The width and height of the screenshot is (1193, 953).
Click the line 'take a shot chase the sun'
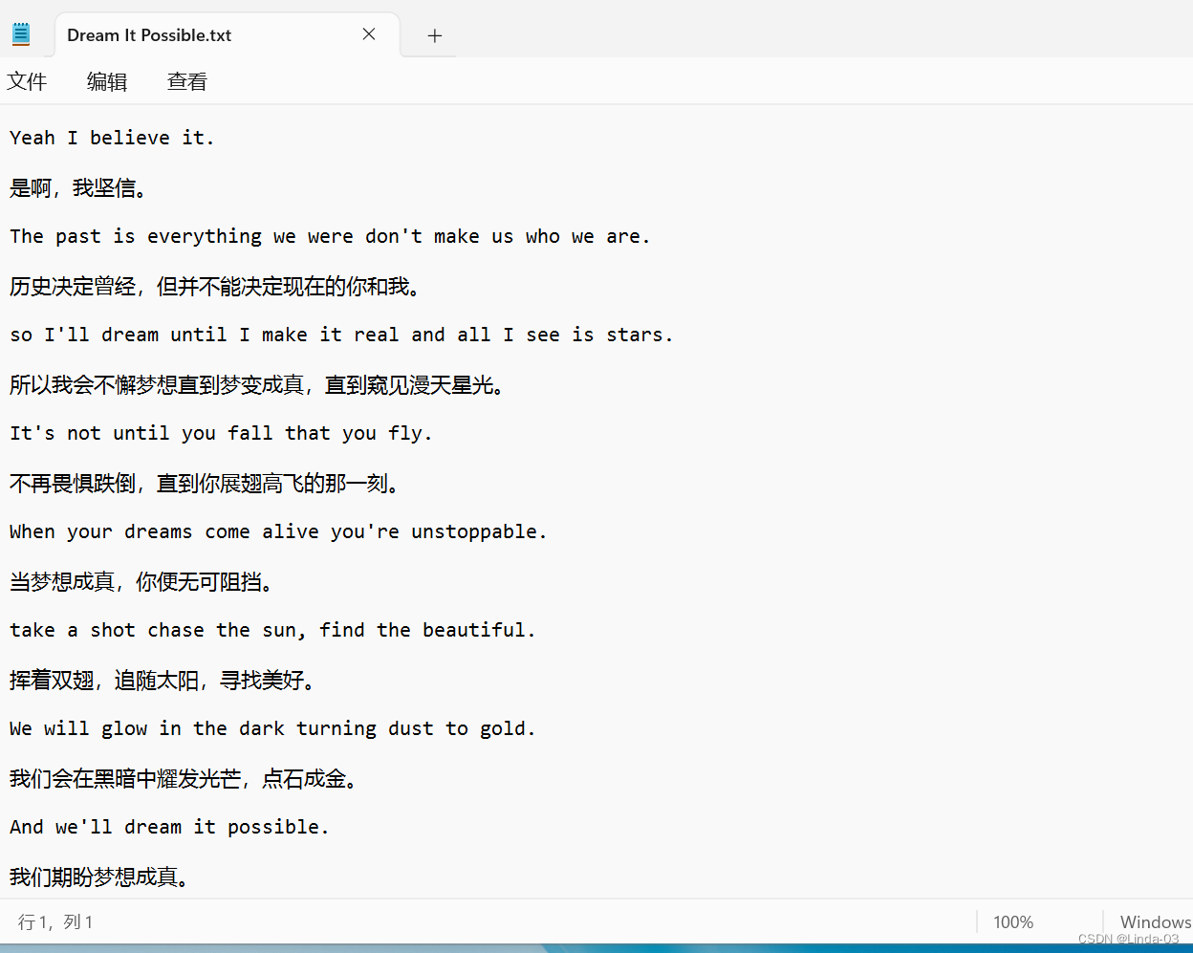(x=272, y=630)
